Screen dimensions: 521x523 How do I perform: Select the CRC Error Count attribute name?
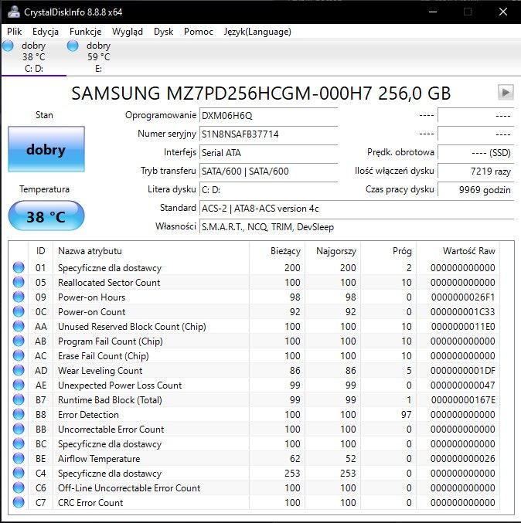pyautogui.click(x=90, y=502)
